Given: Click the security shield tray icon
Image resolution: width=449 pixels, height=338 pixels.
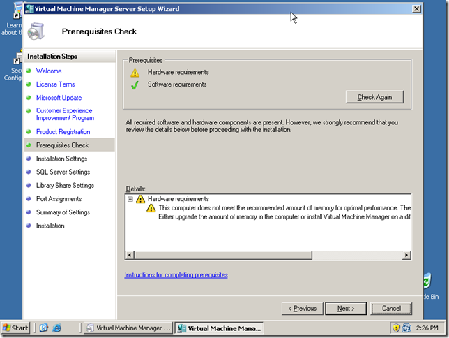Looking at the screenshot, I should click(396, 328).
